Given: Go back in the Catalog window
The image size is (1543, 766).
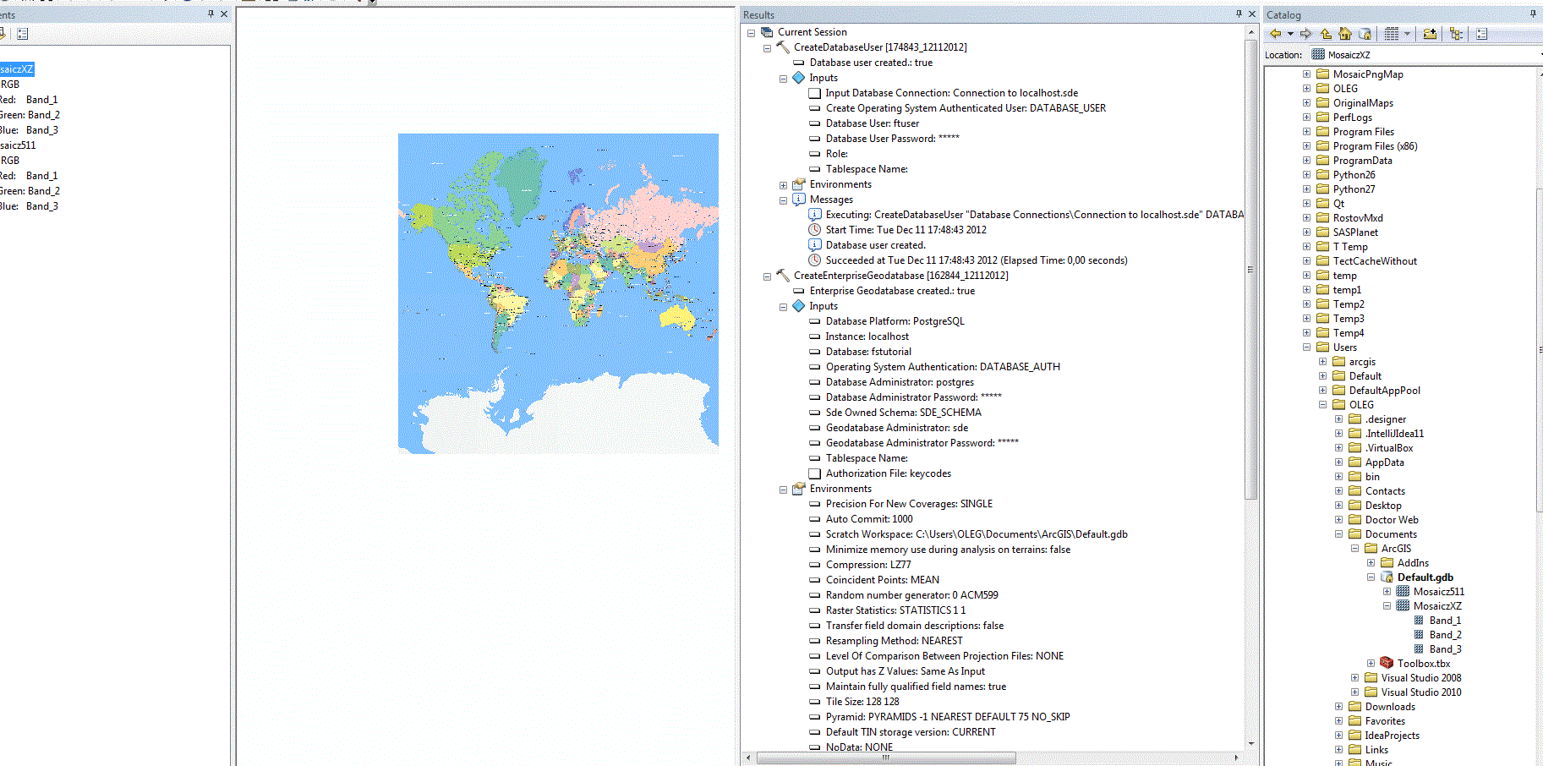Looking at the screenshot, I should [x=1275, y=34].
